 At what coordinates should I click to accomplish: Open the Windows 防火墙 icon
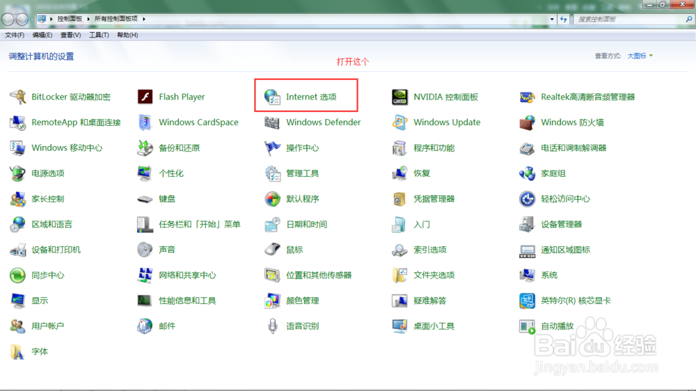click(527, 122)
